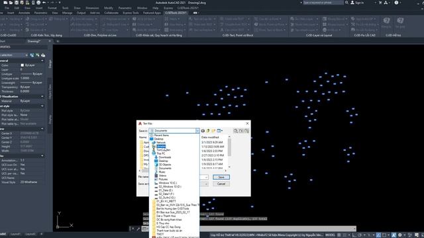Toggle snap mode in status bar
The height and width of the screenshot is (238, 424).
[x=344, y=235]
